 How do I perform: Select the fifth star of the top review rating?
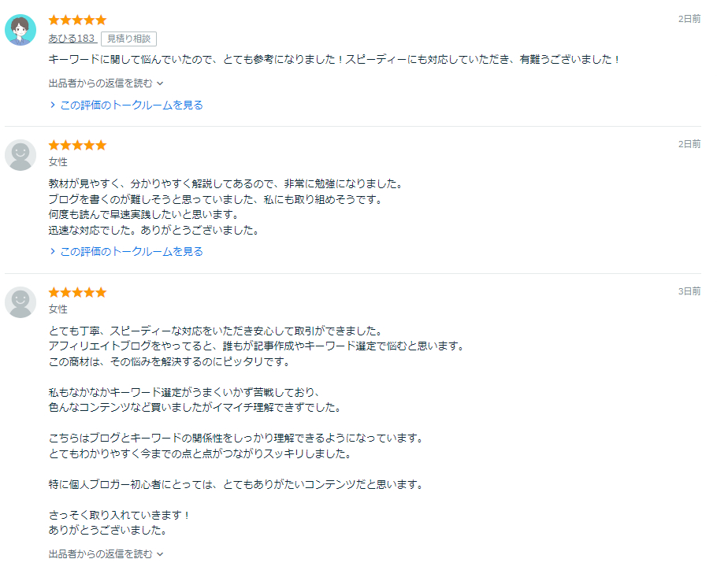tap(101, 19)
